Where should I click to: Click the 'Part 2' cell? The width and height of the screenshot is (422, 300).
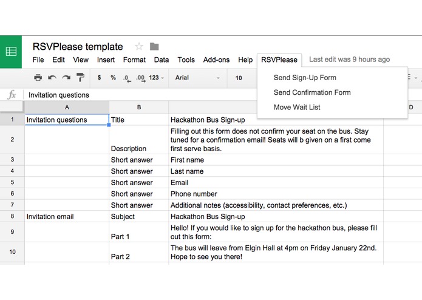[139, 252]
